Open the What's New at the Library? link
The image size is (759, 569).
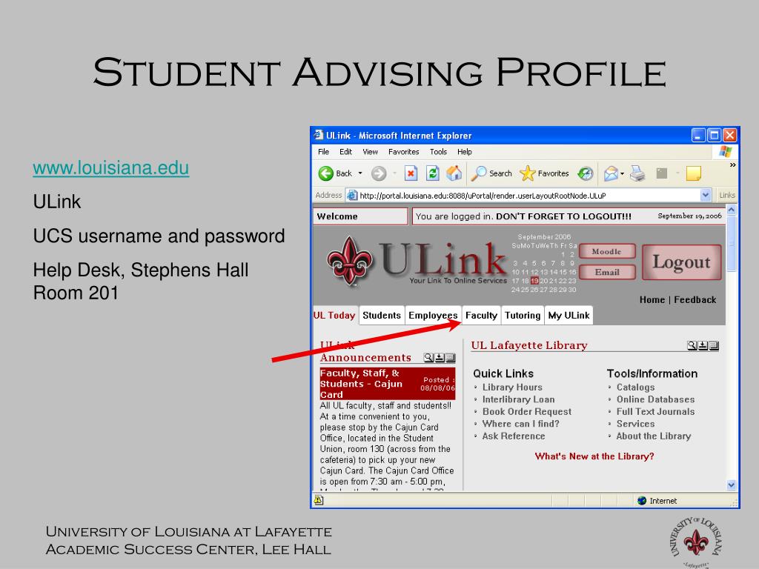click(x=594, y=456)
